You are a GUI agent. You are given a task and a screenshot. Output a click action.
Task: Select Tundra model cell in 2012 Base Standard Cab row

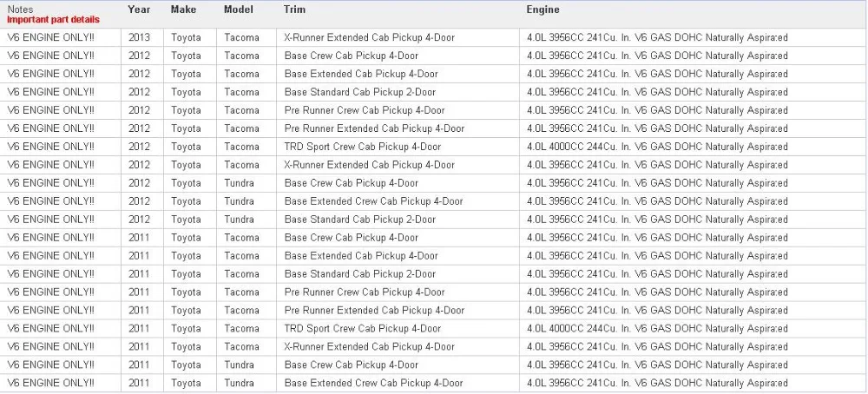coord(240,220)
